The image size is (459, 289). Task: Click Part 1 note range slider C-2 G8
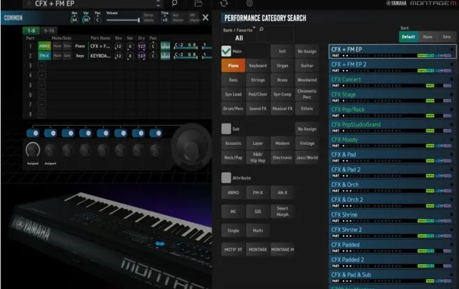pyautogui.click(x=186, y=46)
